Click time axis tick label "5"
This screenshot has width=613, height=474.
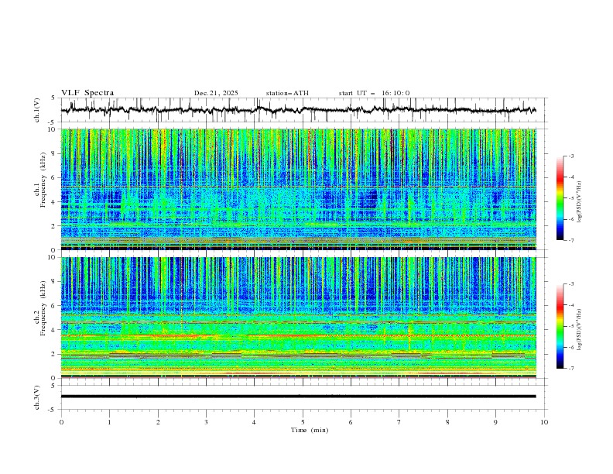click(x=303, y=422)
